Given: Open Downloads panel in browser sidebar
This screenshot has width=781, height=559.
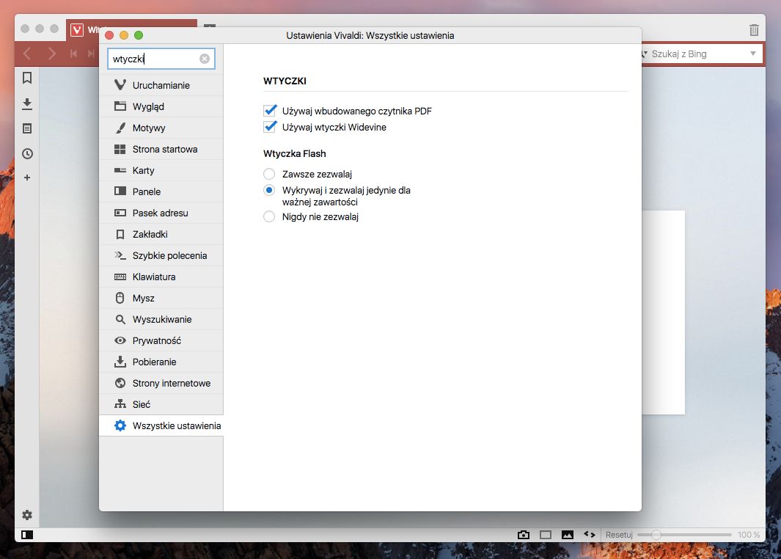Looking at the screenshot, I should (x=27, y=103).
